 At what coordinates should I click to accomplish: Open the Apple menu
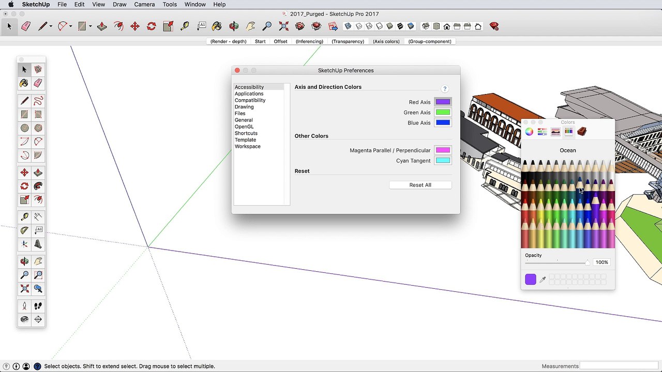[10, 4]
